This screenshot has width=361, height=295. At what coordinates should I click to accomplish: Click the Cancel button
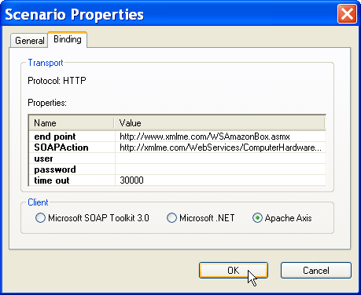316,270
